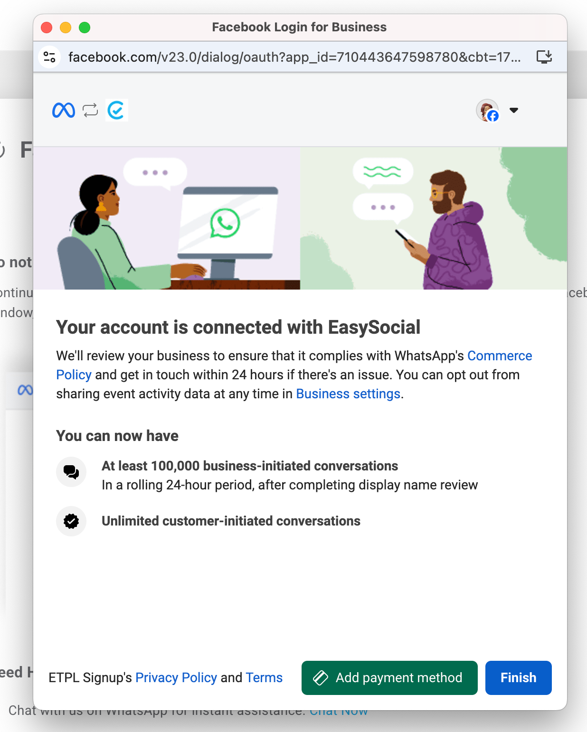Expand the account dropdown arrow
Image resolution: width=587 pixels, height=732 pixels.
(513, 110)
